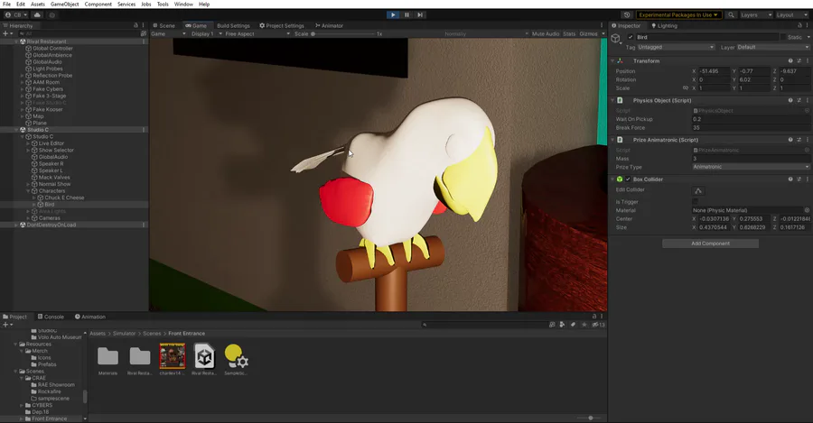
Task: Lock the Inspector panel with padlock icon
Action: (799, 25)
